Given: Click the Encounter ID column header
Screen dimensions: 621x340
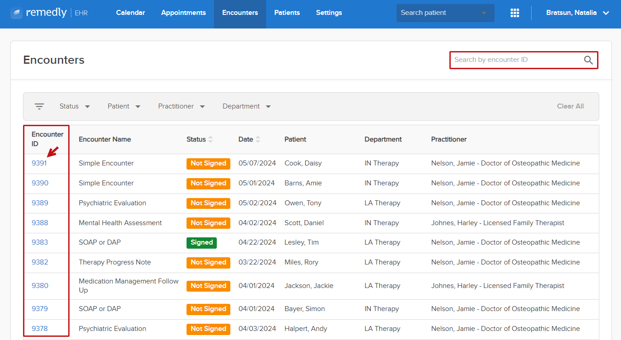Looking at the screenshot, I should click(47, 139).
